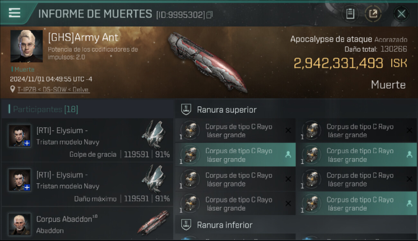View the Tristan modelo Navy ship icon under Golpe de gracia
The width and height of the screenshot is (418, 241).
coord(154,134)
